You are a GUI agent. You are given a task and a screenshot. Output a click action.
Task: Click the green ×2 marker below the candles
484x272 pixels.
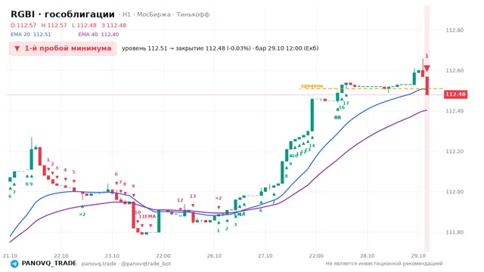(82, 215)
